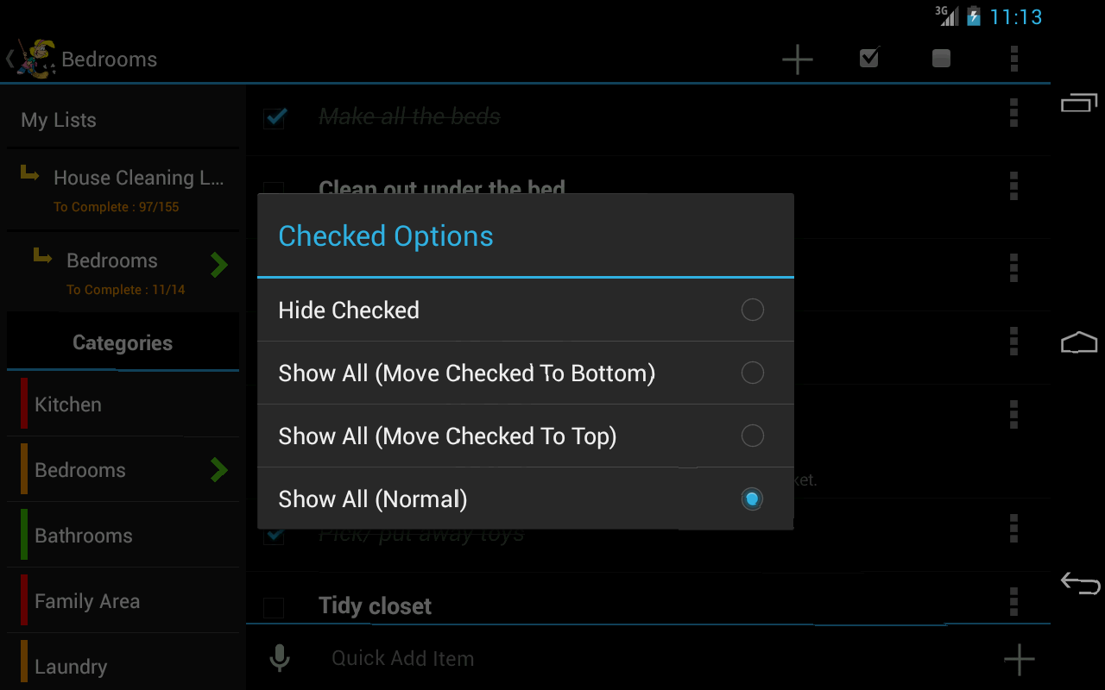Viewport: 1105px width, 690px height.
Task: Open options menu for Tidy closet item
Action: 1013,600
